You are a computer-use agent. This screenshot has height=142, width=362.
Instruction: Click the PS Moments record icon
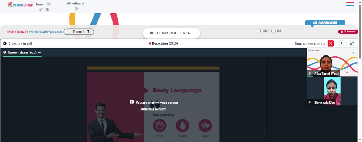pyautogui.click(x=342, y=32)
